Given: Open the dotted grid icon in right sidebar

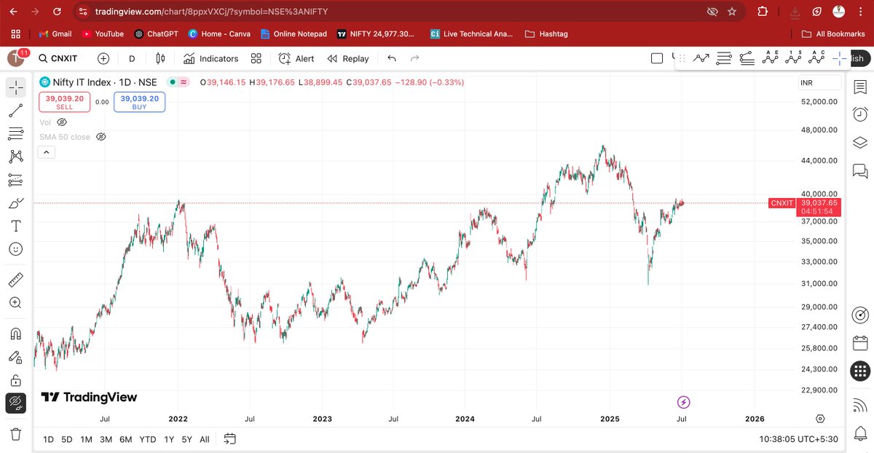Looking at the screenshot, I should 860,370.
